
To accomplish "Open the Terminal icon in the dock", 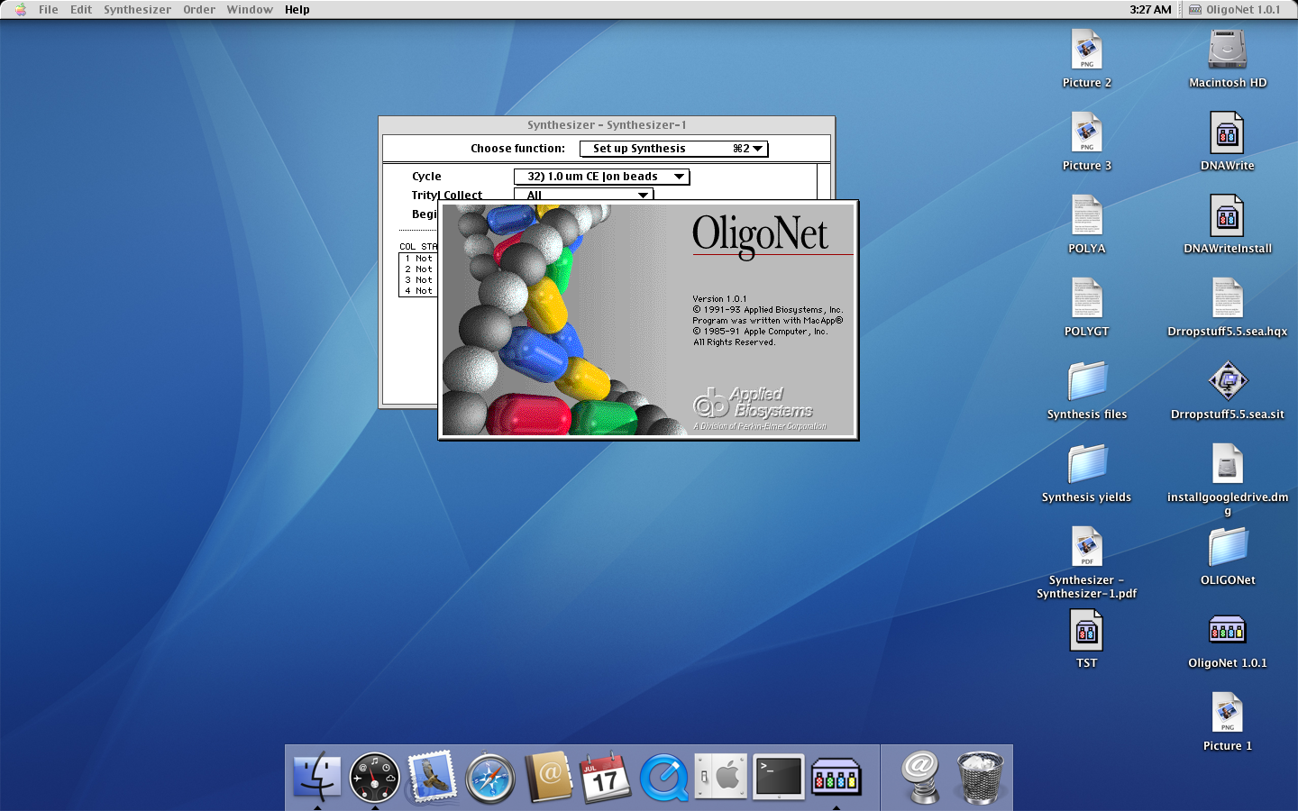I will (778, 777).
